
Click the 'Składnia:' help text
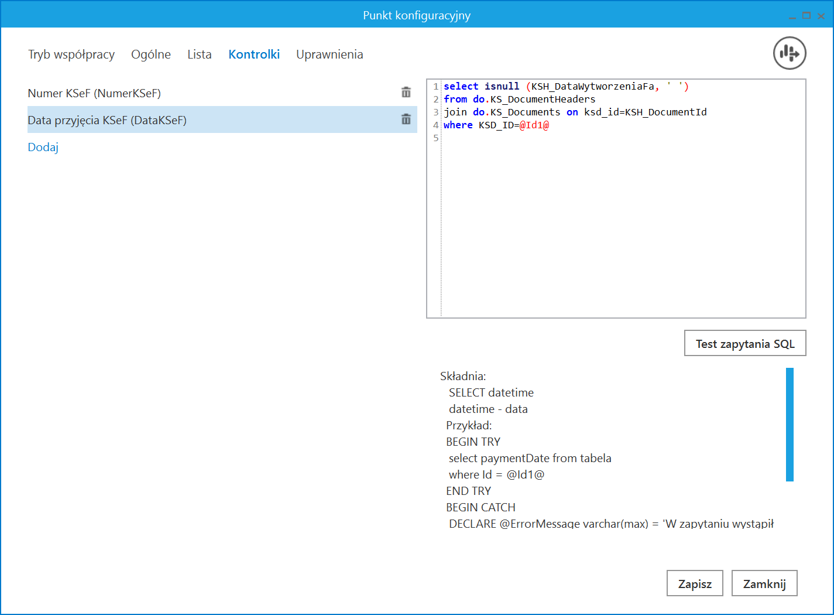point(463,376)
